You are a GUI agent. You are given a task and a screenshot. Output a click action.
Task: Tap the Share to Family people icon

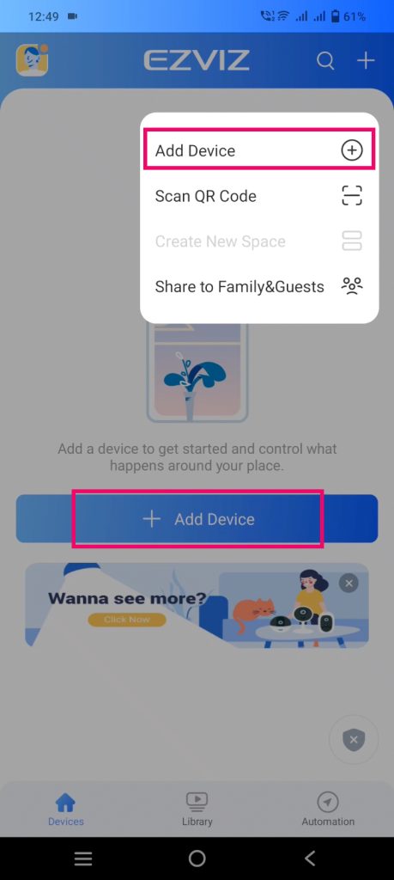pos(352,286)
